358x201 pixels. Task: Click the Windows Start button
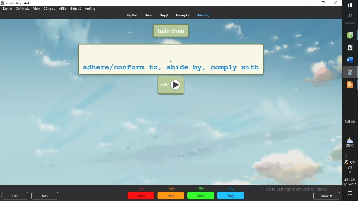[x=350, y=5]
